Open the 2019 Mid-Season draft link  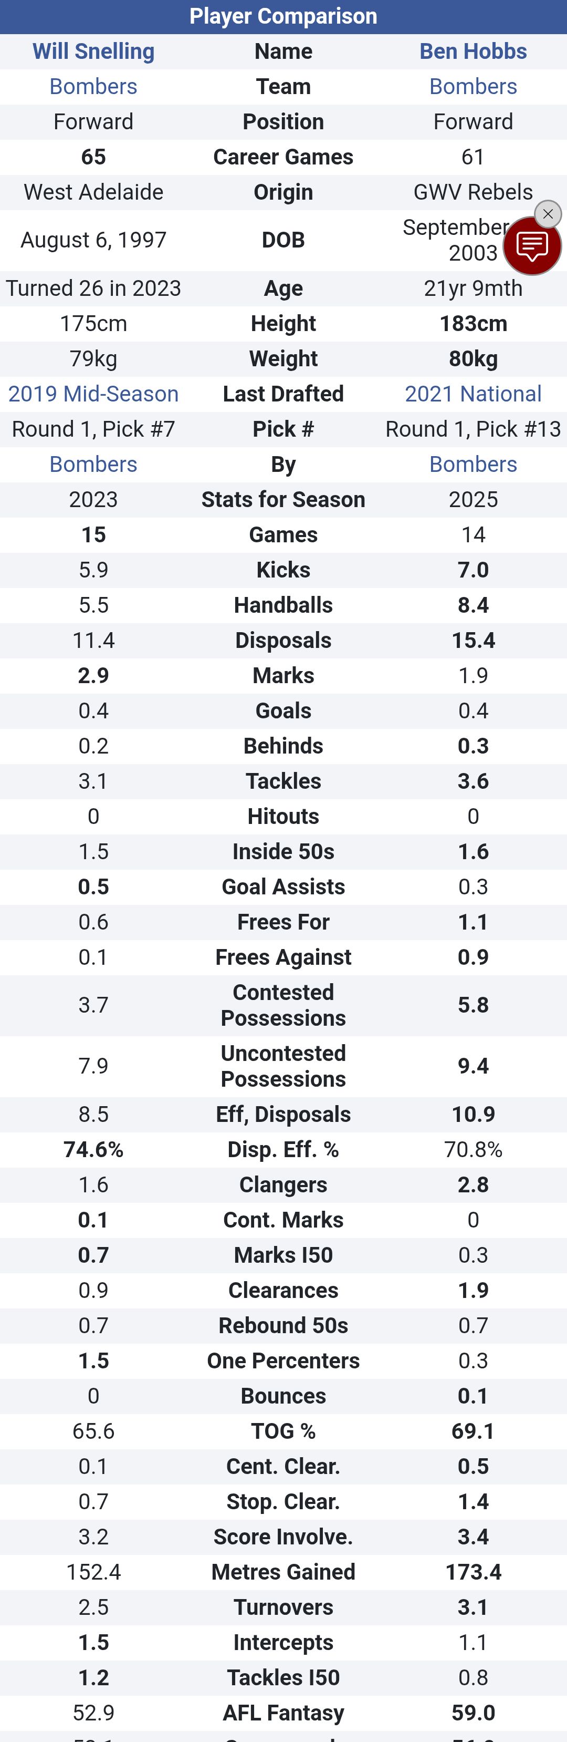coord(93,394)
